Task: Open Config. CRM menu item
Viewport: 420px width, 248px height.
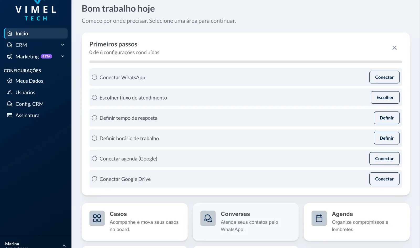Action: coord(36,104)
